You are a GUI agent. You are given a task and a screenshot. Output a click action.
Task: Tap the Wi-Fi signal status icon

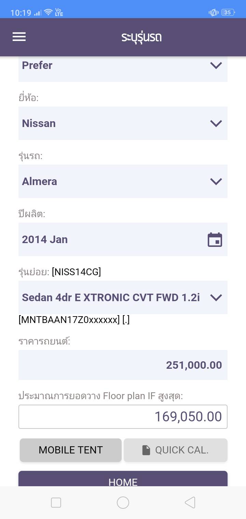pos(49,13)
